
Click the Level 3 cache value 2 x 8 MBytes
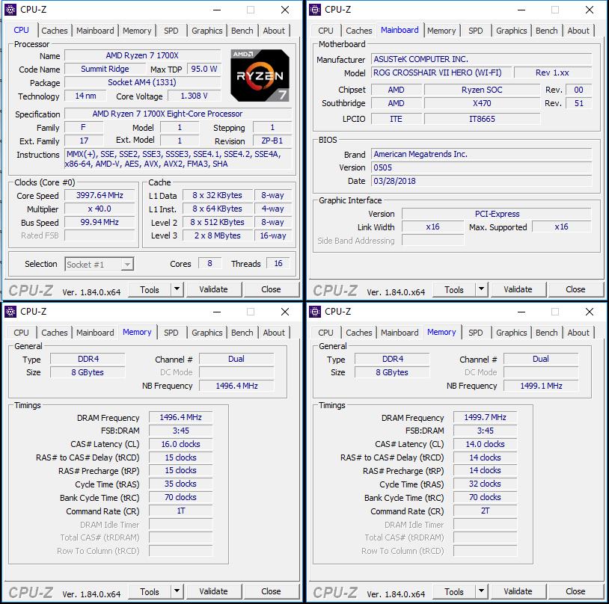217,235
